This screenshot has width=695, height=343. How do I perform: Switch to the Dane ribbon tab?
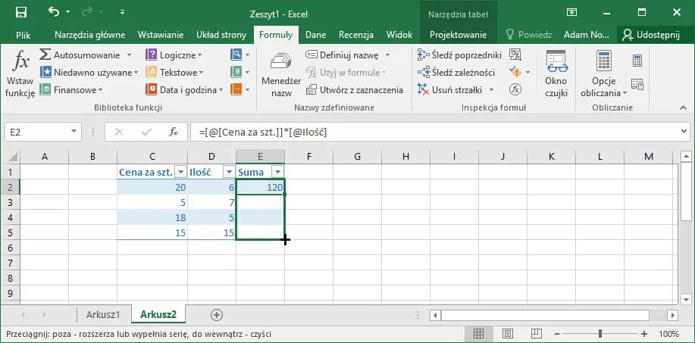pos(315,35)
